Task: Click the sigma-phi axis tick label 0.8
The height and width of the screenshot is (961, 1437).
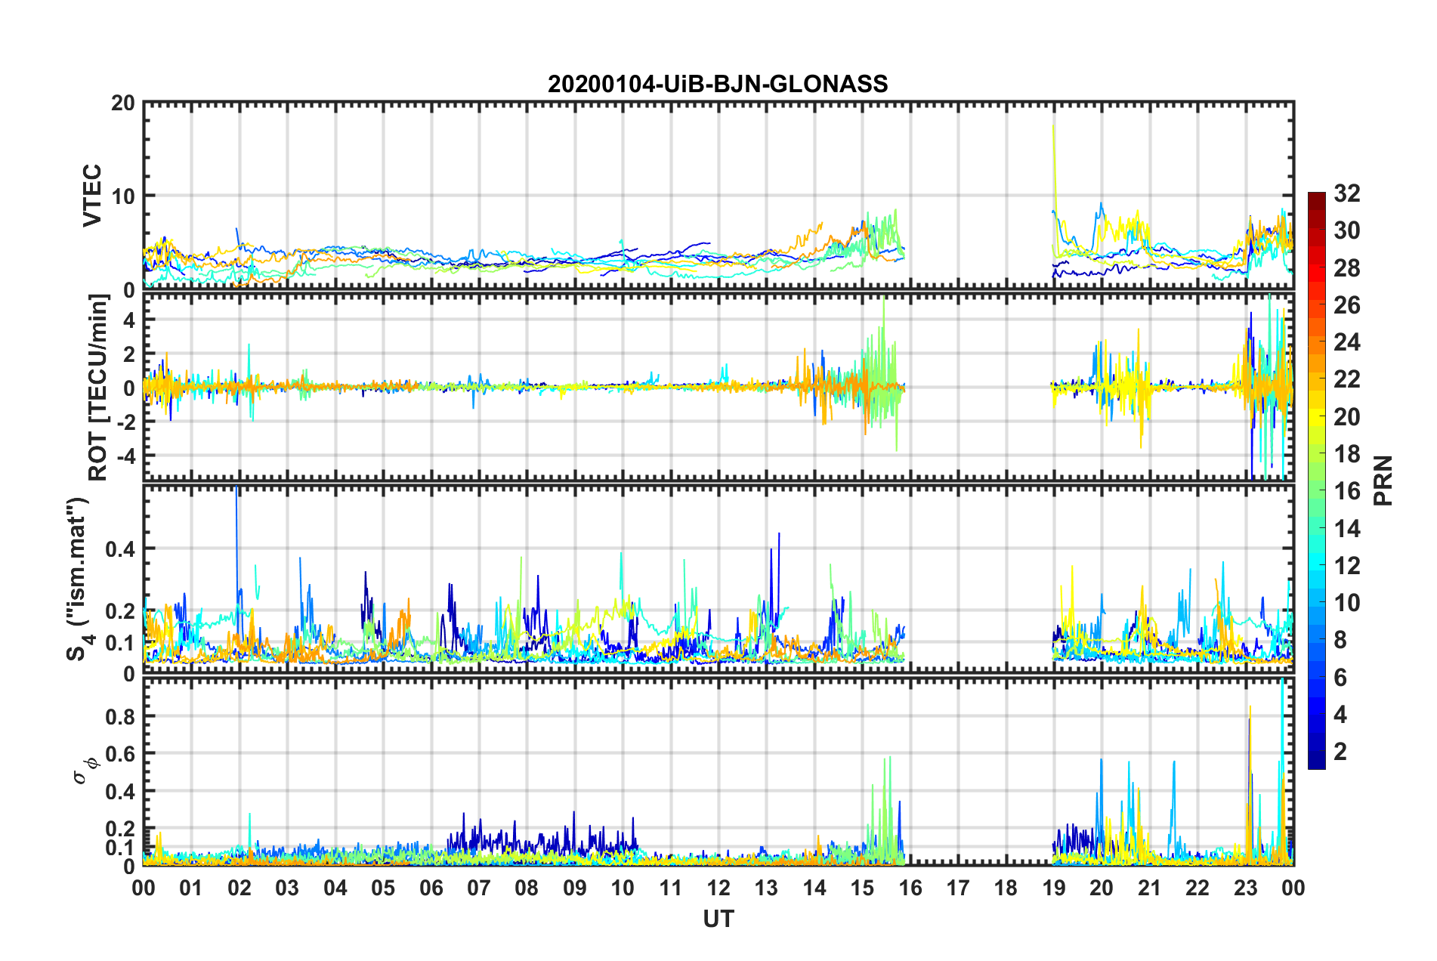Action: (120, 716)
